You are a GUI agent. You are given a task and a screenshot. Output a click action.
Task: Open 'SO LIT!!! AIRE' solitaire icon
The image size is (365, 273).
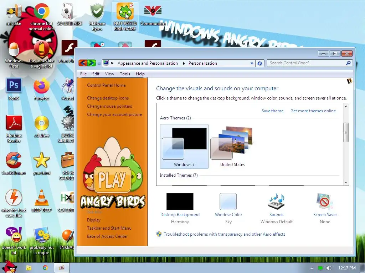(x=70, y=14)
